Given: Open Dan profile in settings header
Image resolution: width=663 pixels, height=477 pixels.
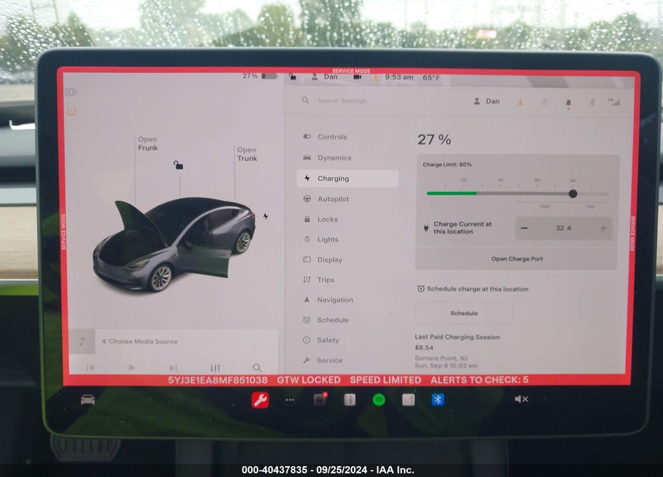Looking at the screenshot, I should coord(487,101).
